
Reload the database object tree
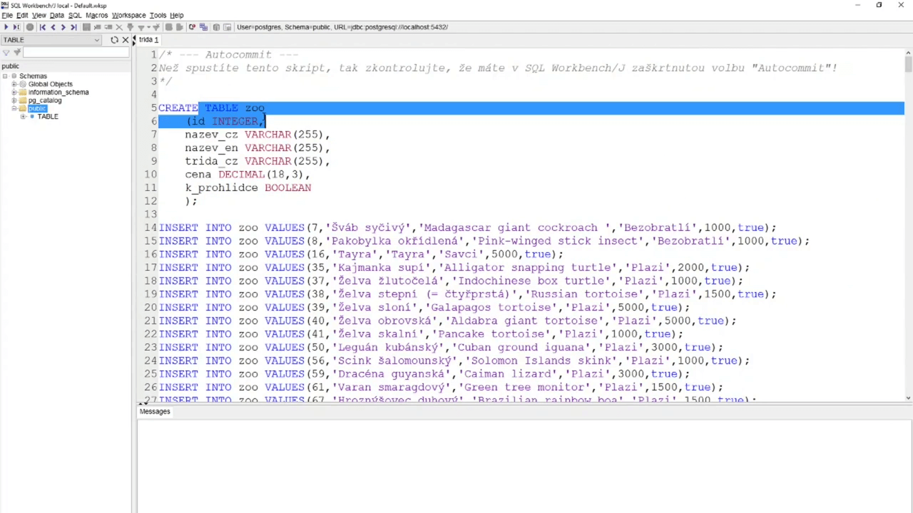click(114, 40)
